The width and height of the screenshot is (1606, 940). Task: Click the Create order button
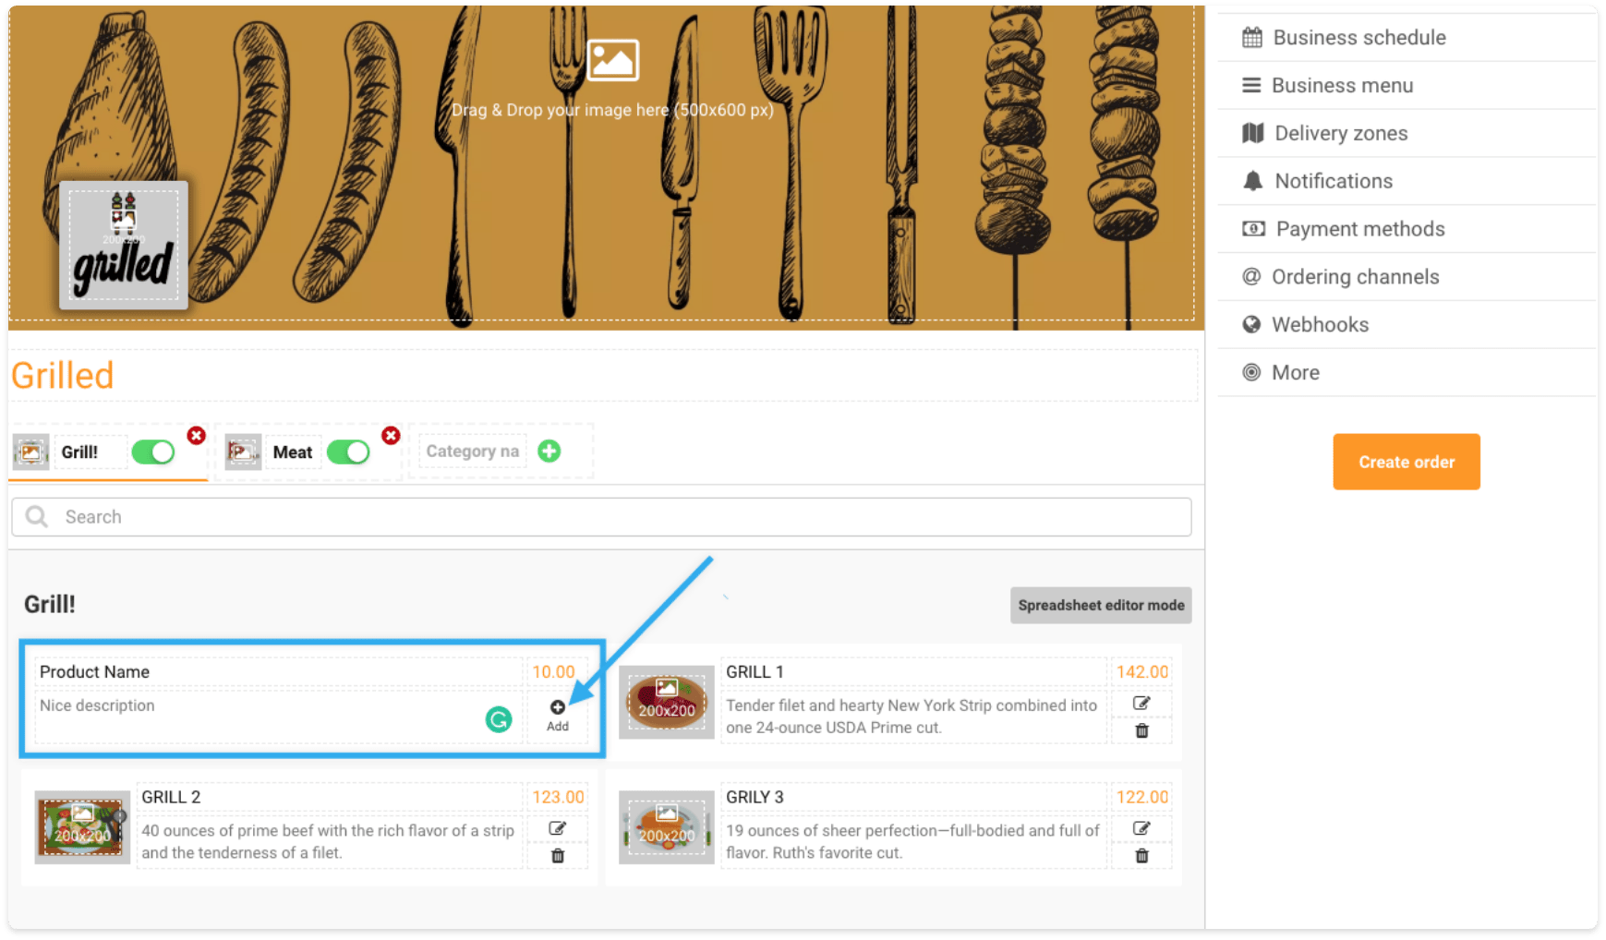point(1406,462)
